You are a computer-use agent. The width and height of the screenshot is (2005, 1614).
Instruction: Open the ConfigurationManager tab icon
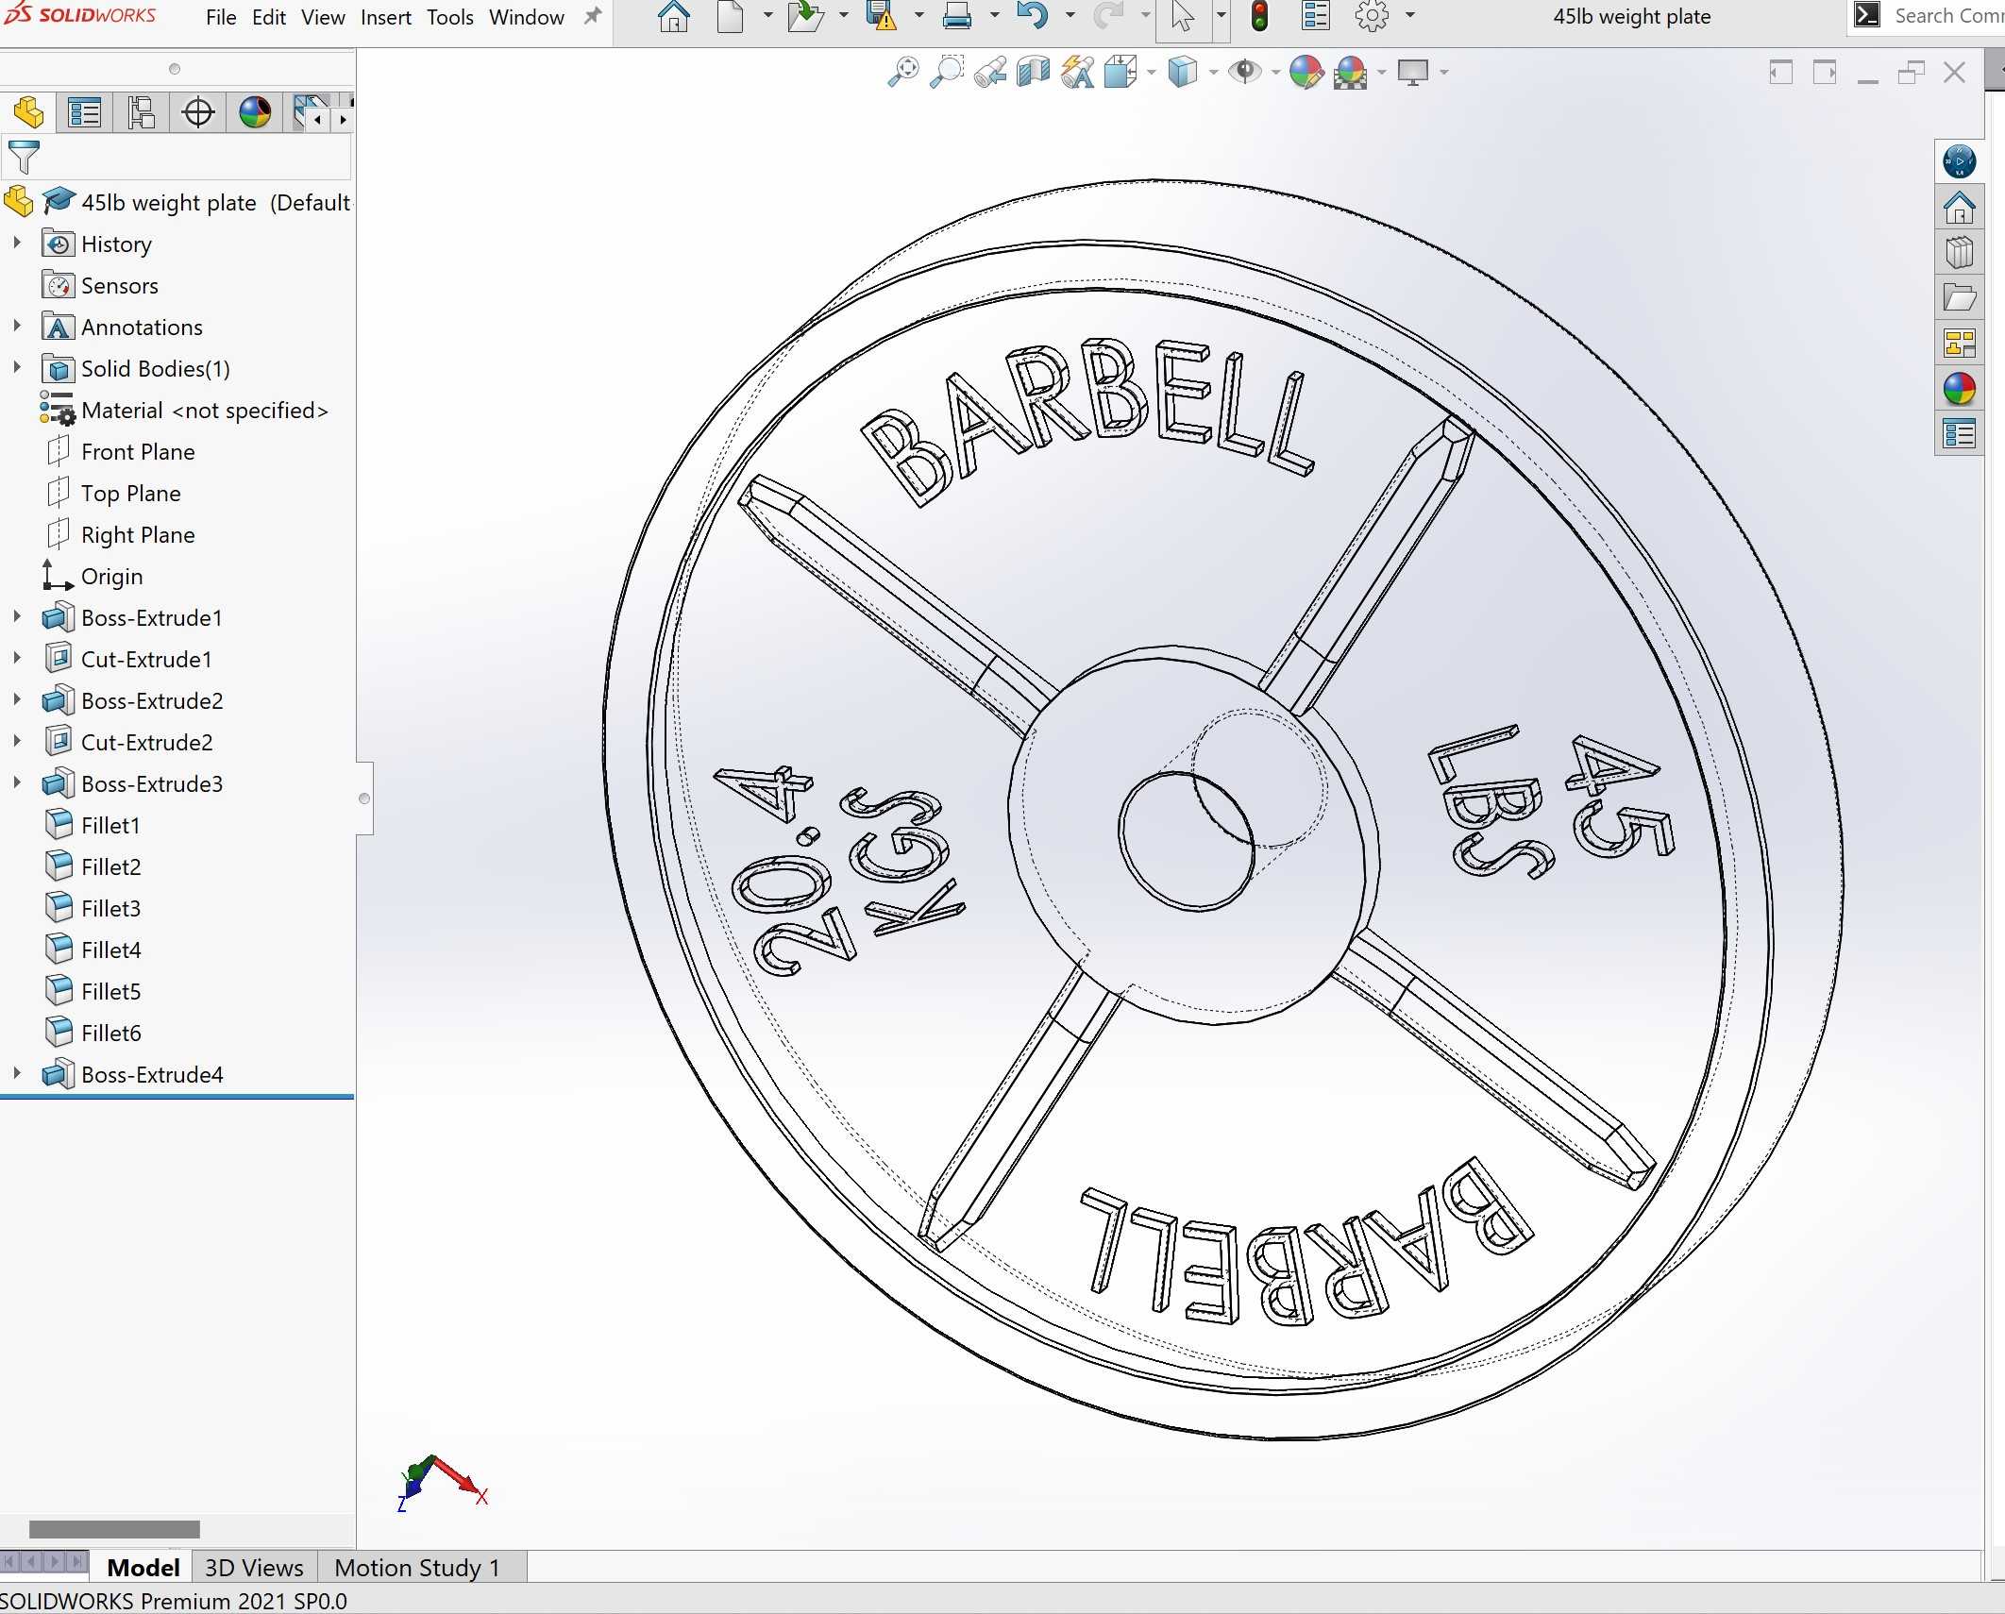coord(142,113)
